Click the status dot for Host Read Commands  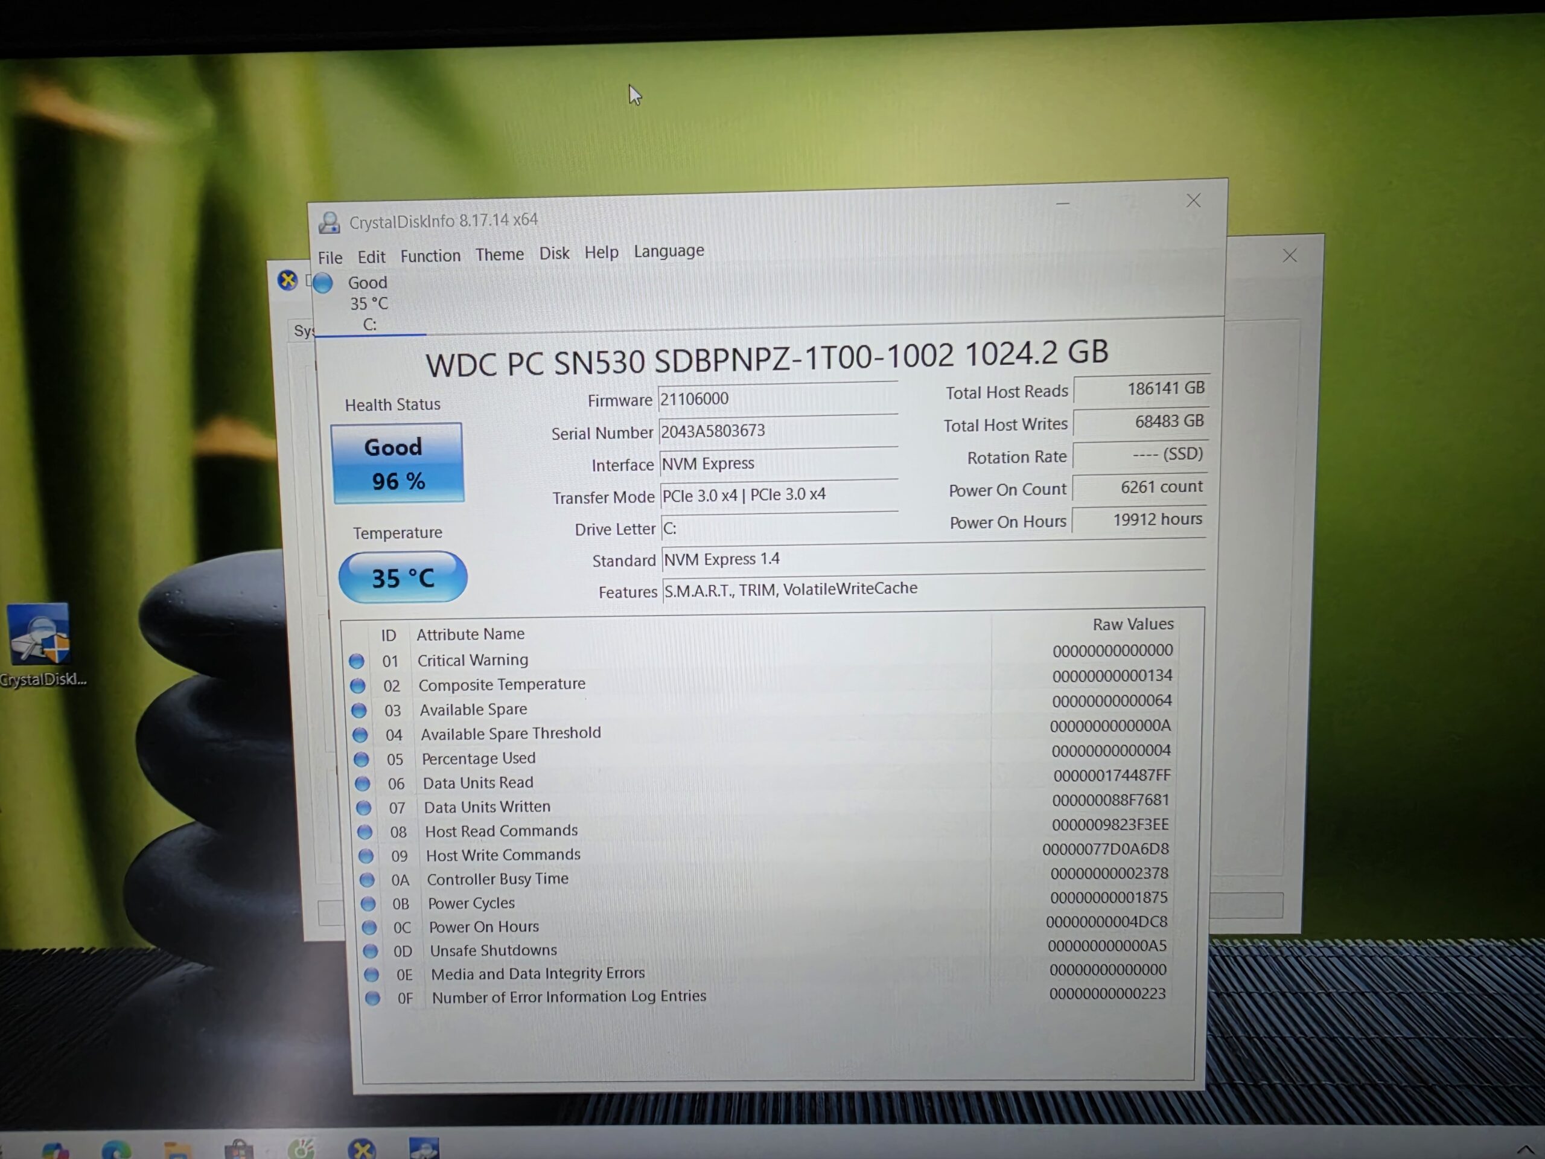click(x=365, y=832)
